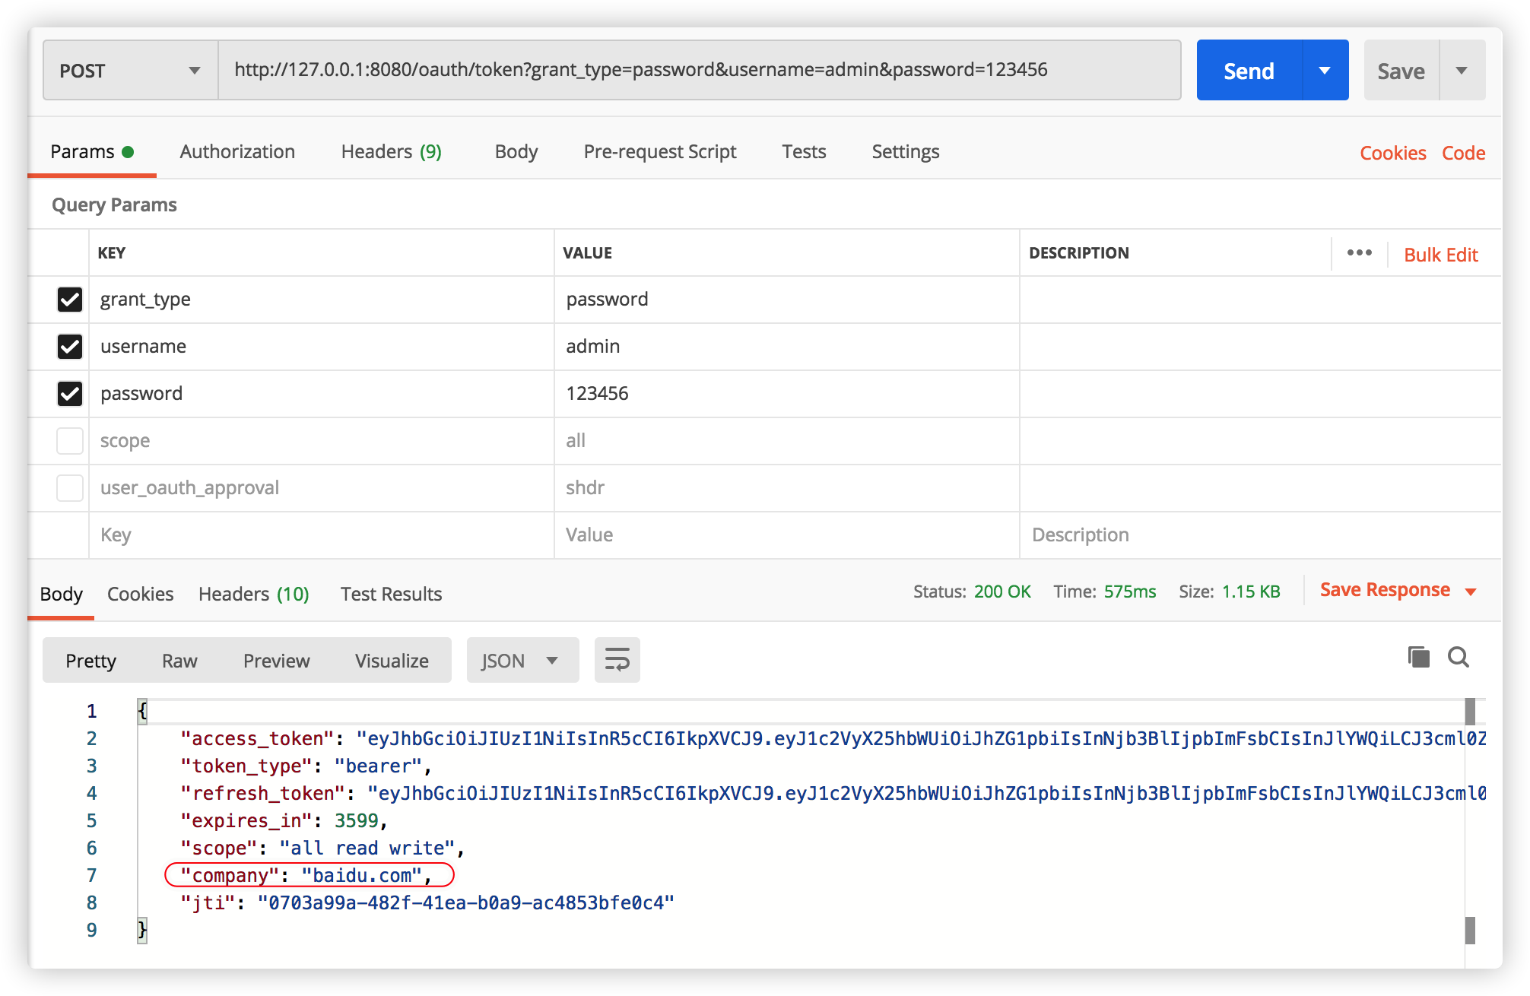Click the three-dots column options icon
The image size is (1530, 996).
tap(1359, 253)
